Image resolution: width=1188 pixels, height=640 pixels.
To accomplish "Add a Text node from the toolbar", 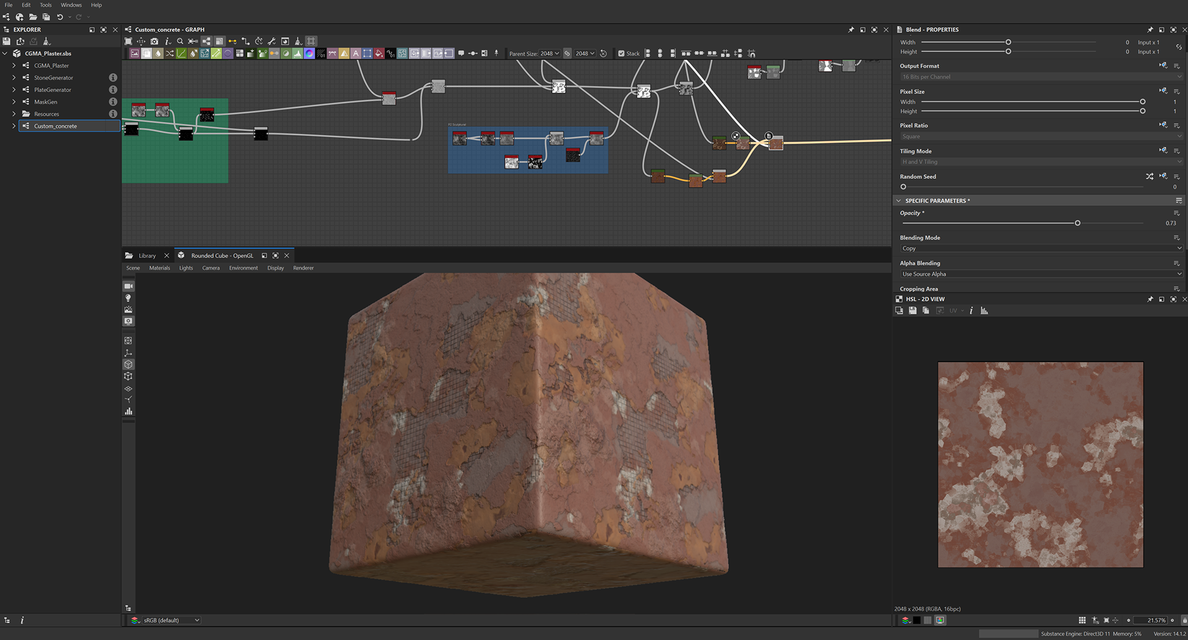I will click(x=356, y=54).
